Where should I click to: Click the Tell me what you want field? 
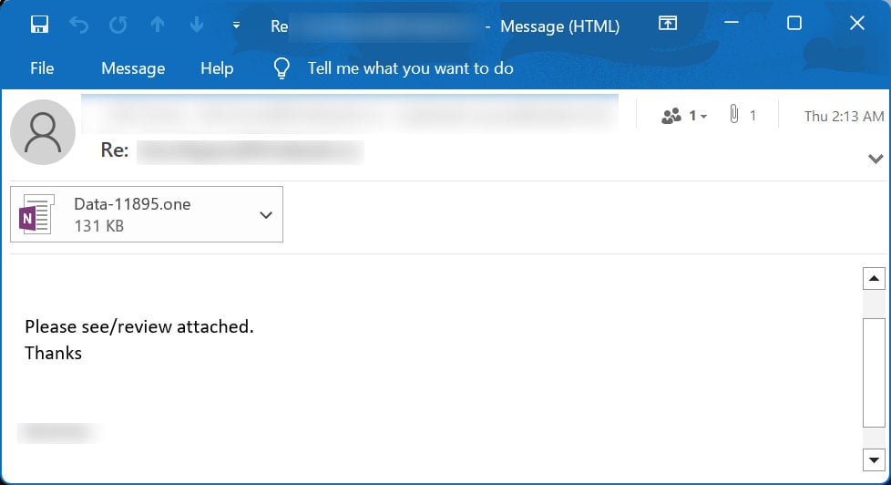click(410, 68)
